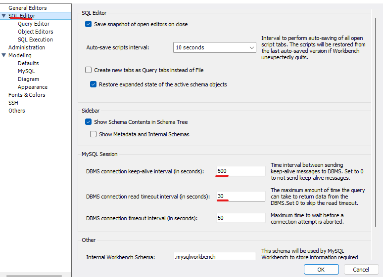The height and width of the screenshot is (277, 383).
Task: Uncheck Save snapshot of open editors on close
Action: tap(88, 24)
